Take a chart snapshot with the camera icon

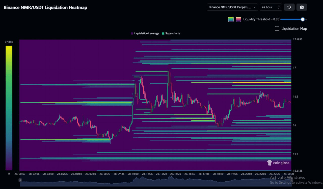(x=302, y=7)
